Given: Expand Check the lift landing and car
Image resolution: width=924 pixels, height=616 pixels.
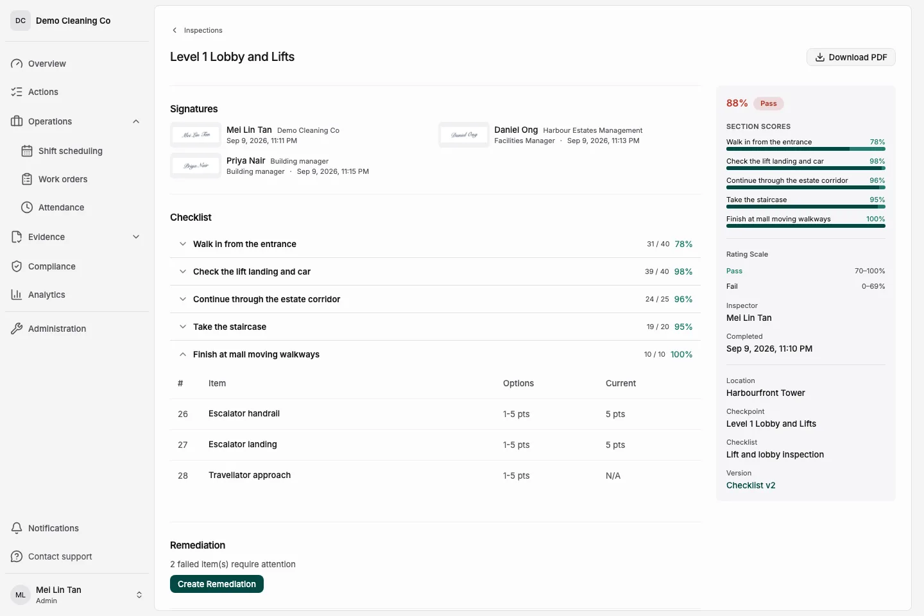Looking at the screenshot, I should tap(436, 271).
